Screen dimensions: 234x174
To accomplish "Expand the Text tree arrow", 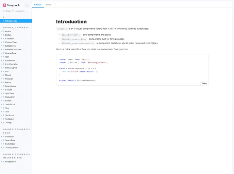I will point(2,112).
